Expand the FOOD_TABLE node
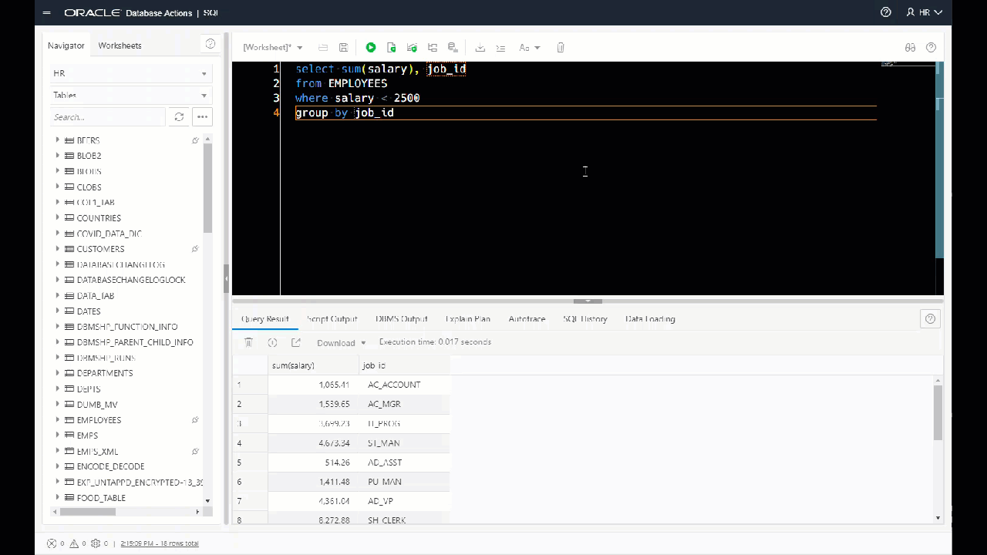 57,497
